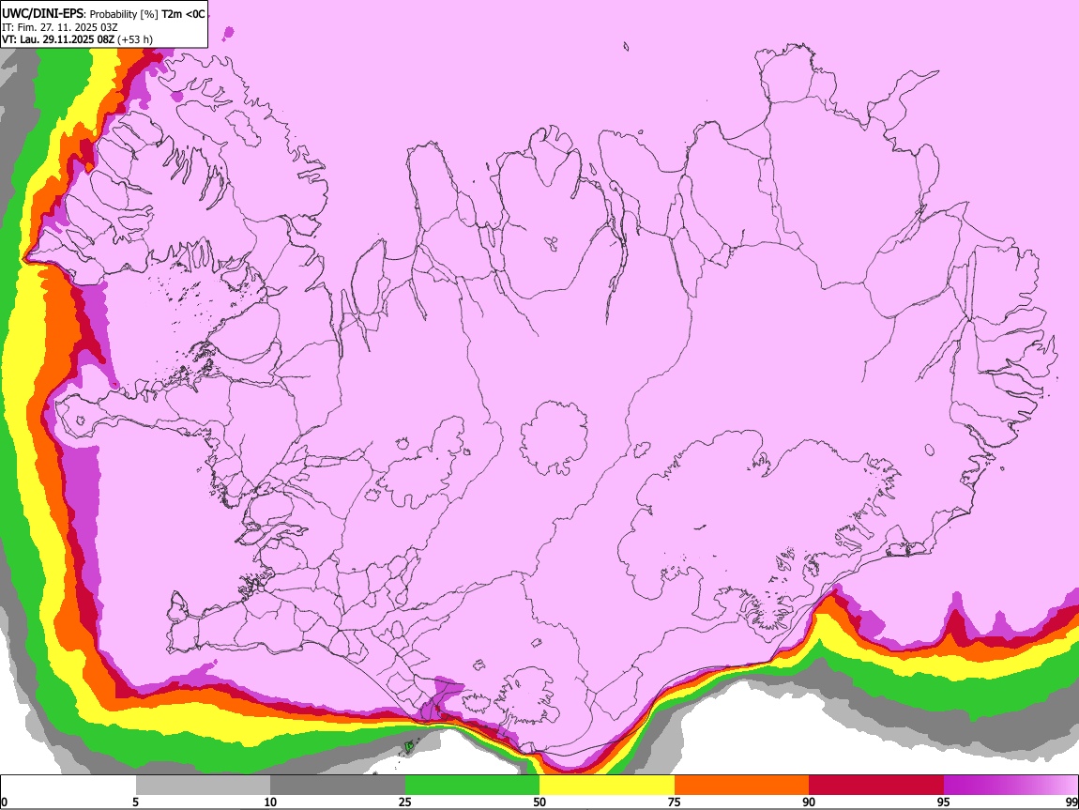
Task: Click the dark gray 10–25 legend segment
Action: (338, 786)
